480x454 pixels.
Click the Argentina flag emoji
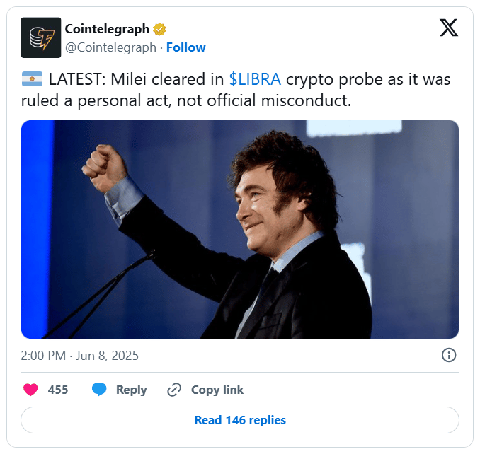tap(32, 79)
